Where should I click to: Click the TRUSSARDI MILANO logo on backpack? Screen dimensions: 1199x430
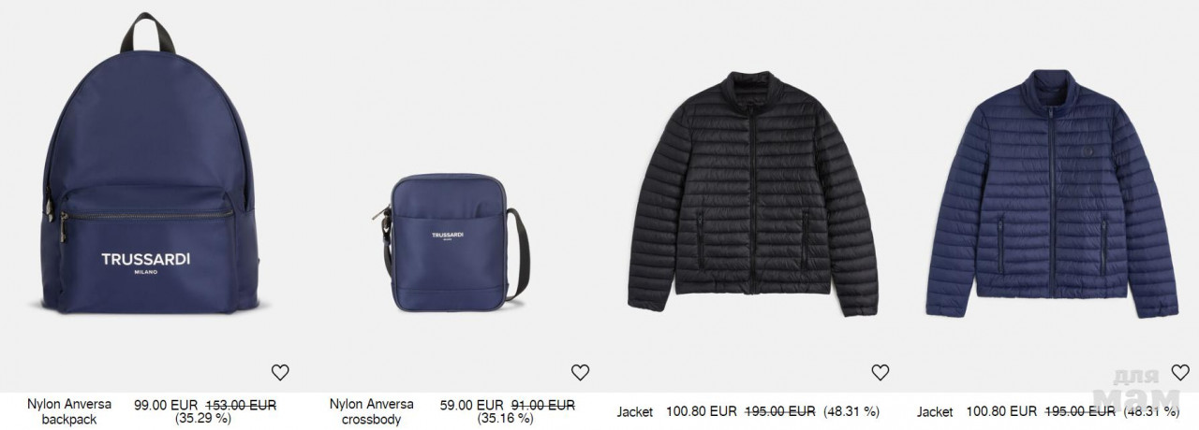(145, 263)
